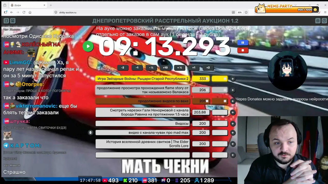Screen dimensions: 328x184
Task: Edit the Гали Ненормовой lot name field
Action: click(x=143, y=112)
